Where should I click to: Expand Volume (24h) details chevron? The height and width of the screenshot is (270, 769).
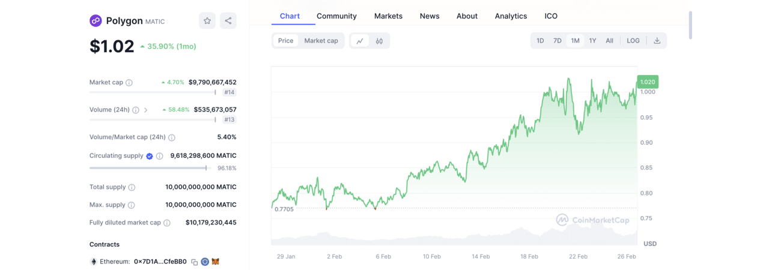point(146,110)
